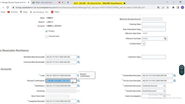Click the Unapplied Receipts account field
Viewport: 185px width, 104px height.
(61, 101)
